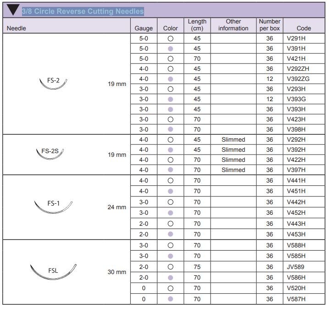
Task: Select the FS-1 needle drawing
Action: click(x=53, y=205)
